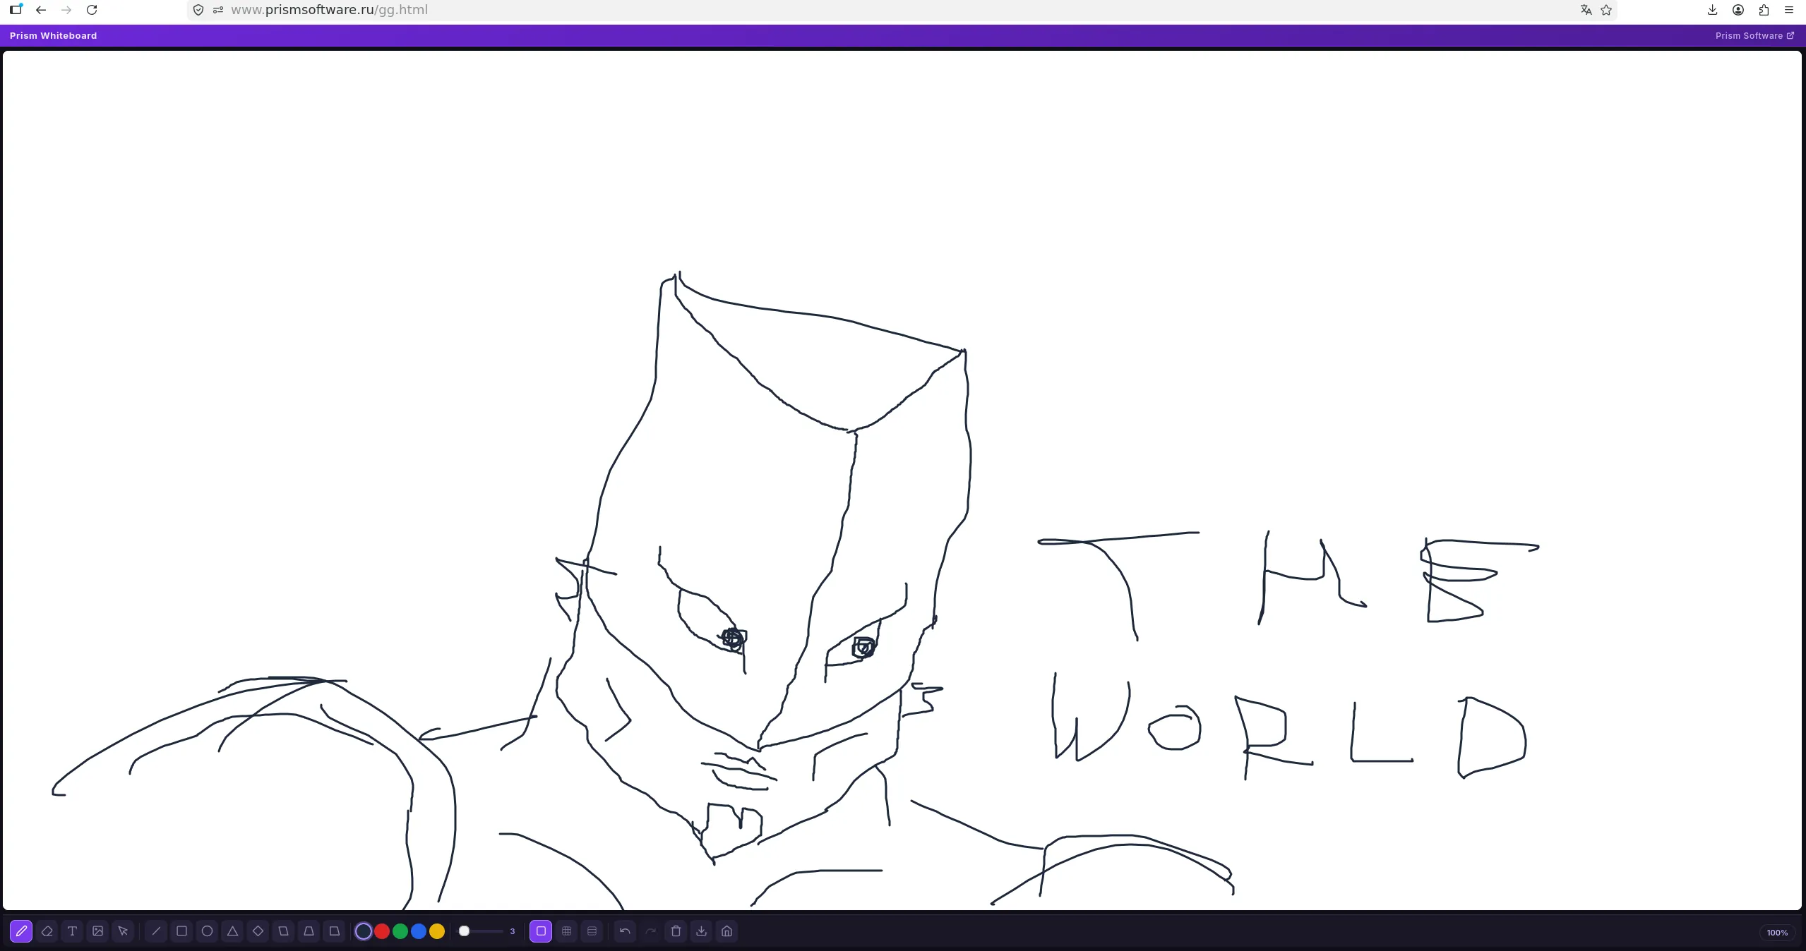The width and height of the screenshot is (1806, 951).
Task: Show site security shield info
Action: coord(198,10)
